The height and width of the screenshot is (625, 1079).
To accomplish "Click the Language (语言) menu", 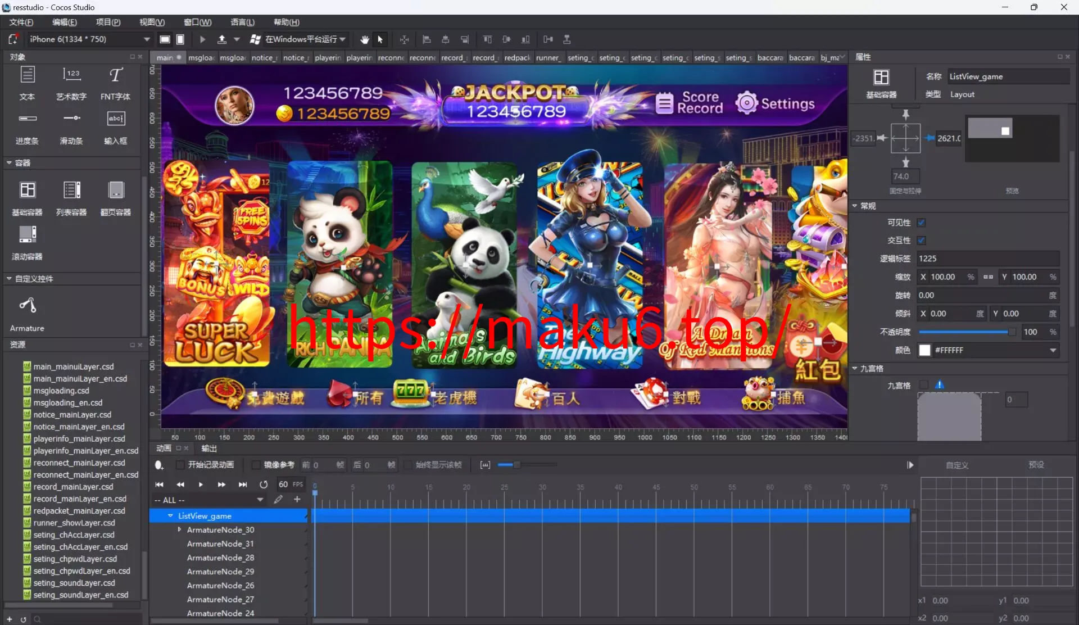I will tap(242, 22).
